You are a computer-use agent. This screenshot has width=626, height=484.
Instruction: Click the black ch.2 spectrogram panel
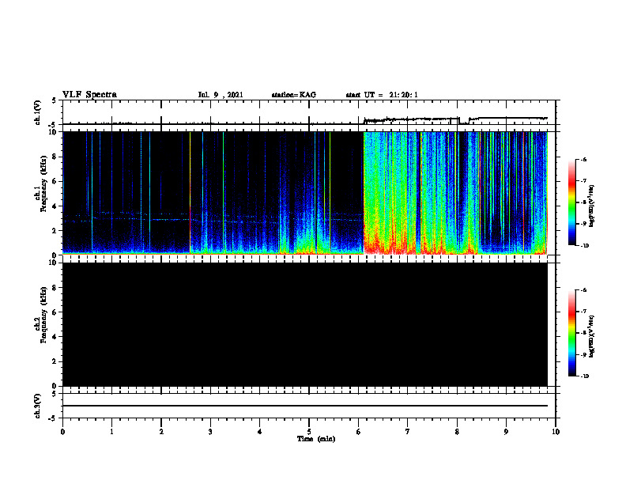[305, 324]
